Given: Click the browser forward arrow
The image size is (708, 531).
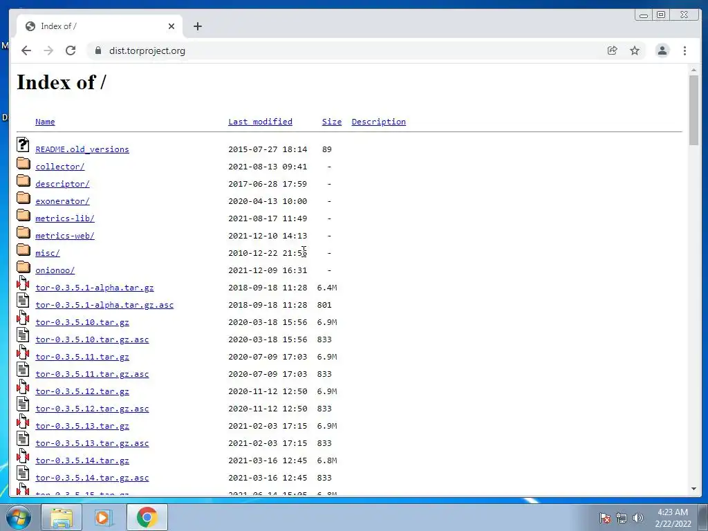Looking at the screenshot, I should 48,50.
